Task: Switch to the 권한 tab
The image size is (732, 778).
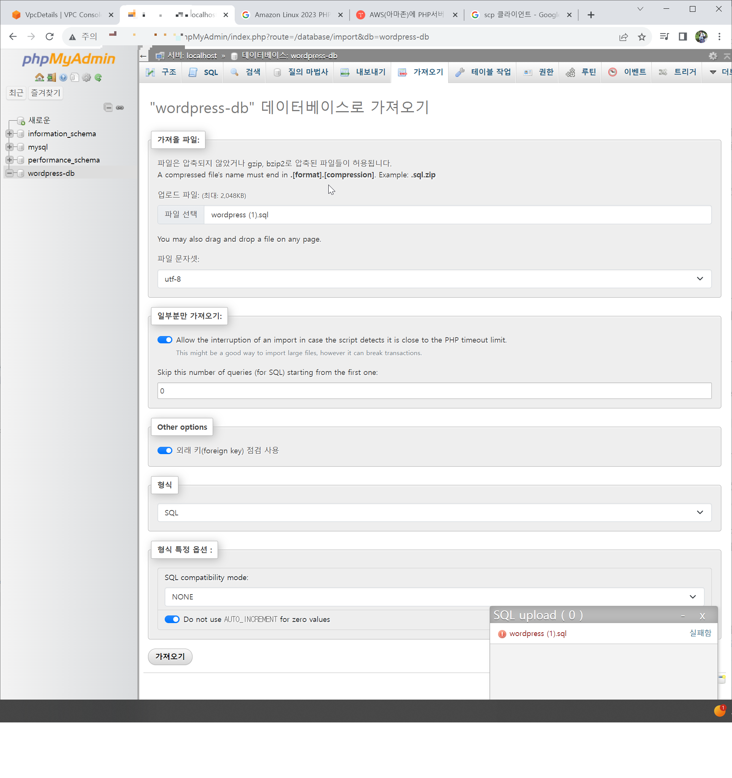Action: click(x=538, y=72)
